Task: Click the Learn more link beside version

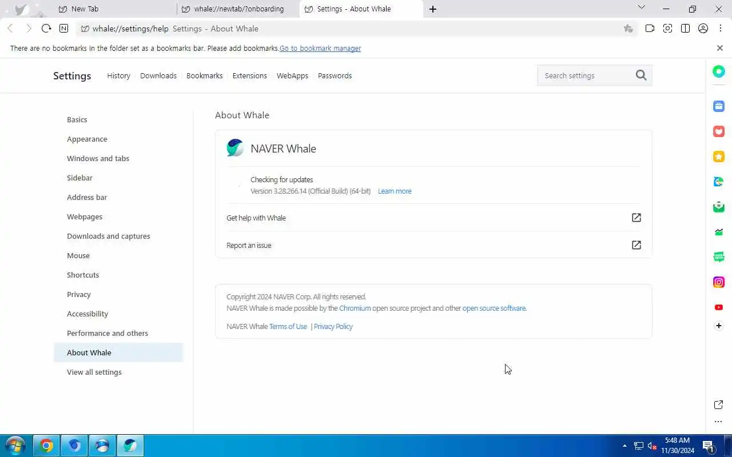Action: tap(395, 191)
